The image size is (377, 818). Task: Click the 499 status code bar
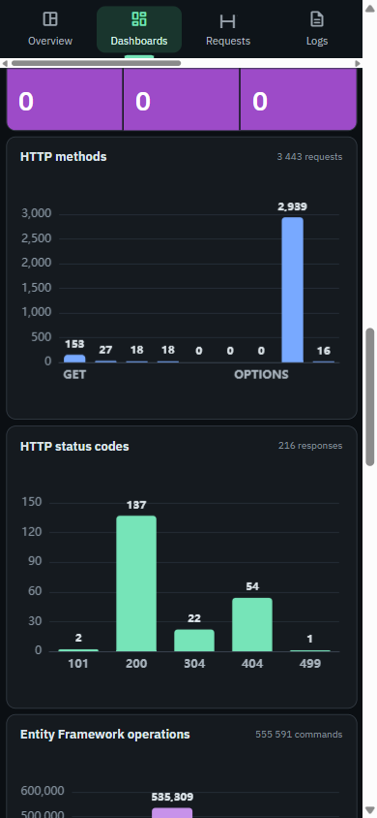tap(310, 650)
